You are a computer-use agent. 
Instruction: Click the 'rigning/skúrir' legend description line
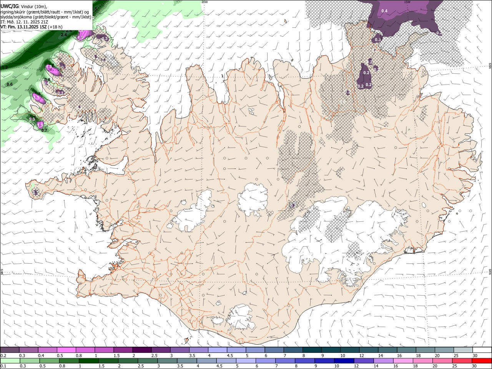[x=45, y=12]
